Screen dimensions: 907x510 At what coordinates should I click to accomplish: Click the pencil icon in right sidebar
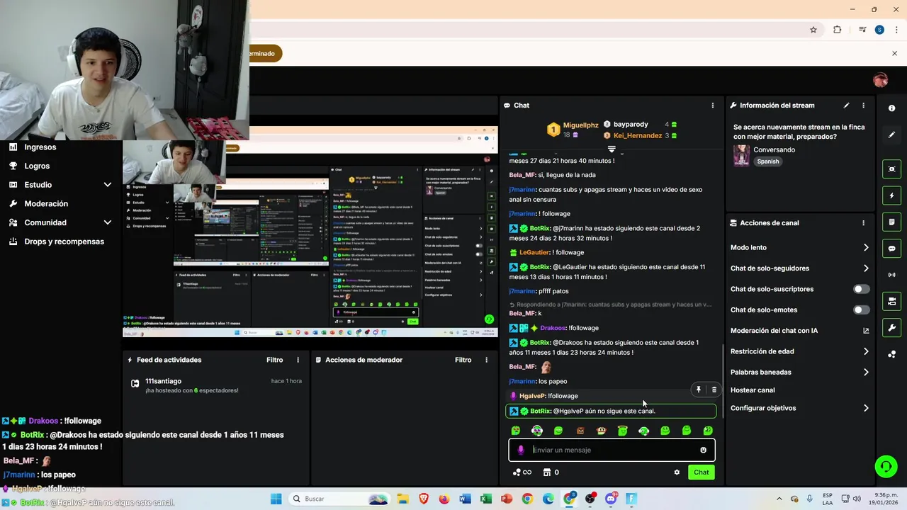click(x=891, y=135)
